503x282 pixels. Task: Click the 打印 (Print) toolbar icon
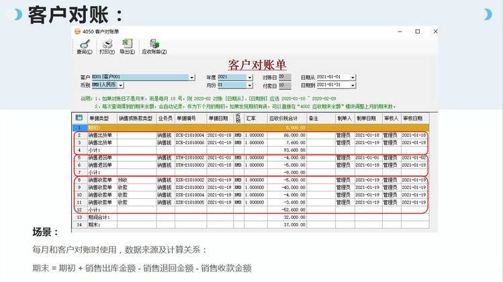[107, 44]
